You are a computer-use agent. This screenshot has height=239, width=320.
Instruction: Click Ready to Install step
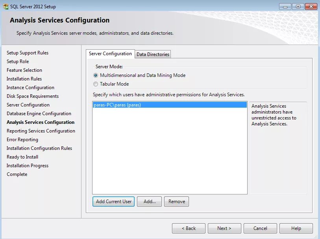pos(22,157)
